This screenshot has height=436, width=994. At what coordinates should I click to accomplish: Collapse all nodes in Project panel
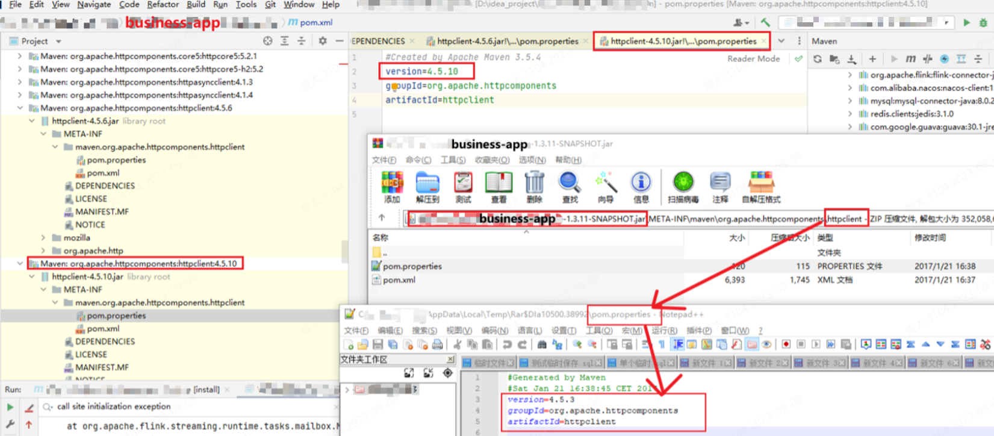click(x=302, y=41)
